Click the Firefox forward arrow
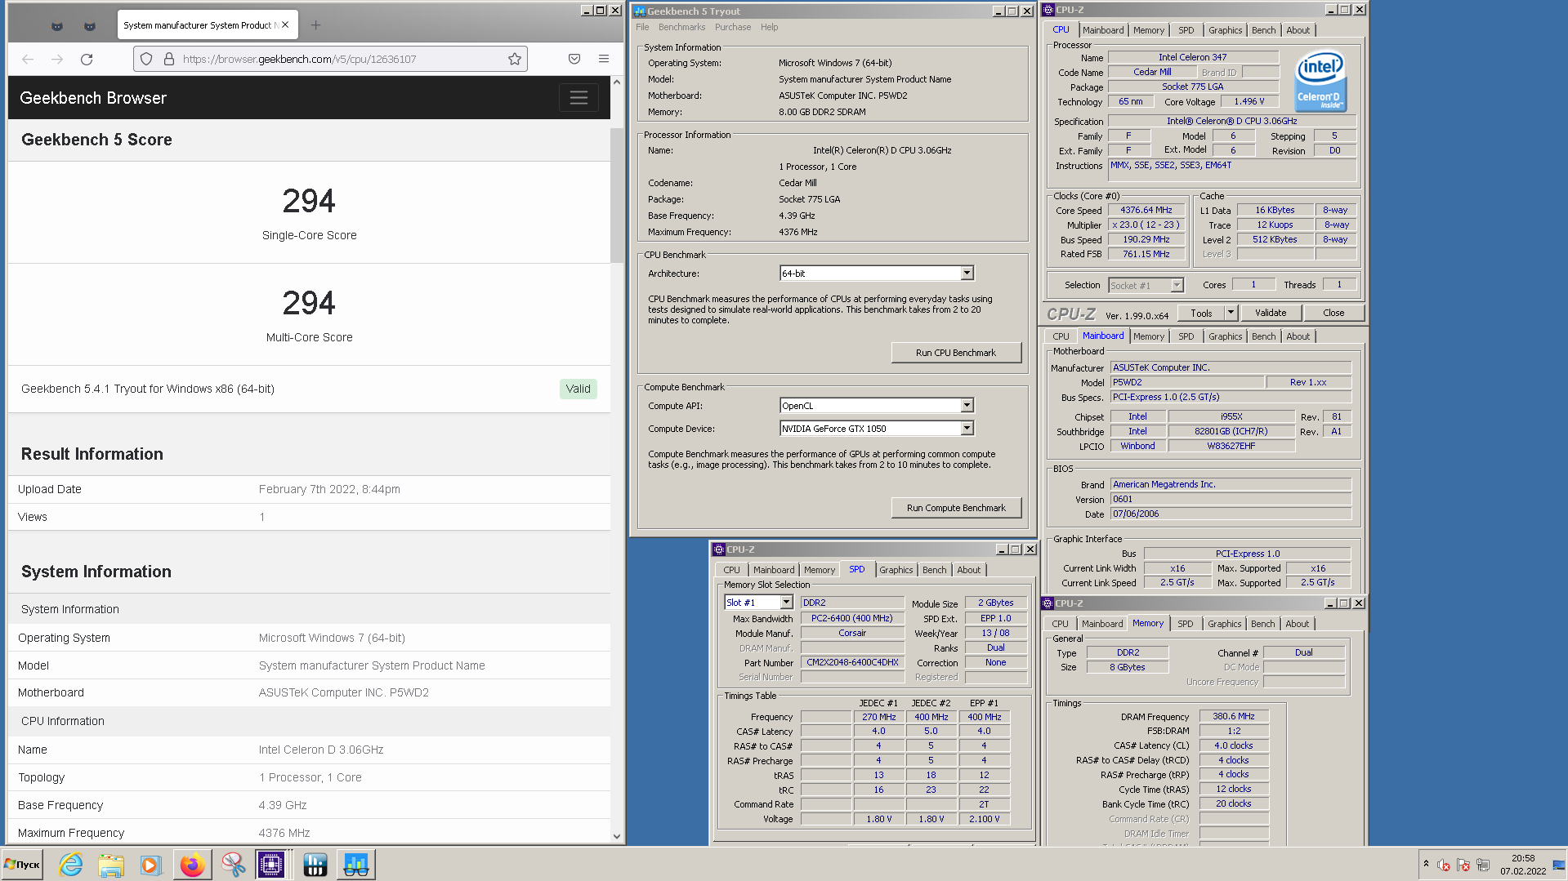 click(56, 59)
